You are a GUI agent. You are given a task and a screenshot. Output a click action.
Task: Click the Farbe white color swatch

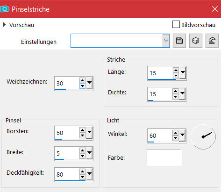pos(164,157)
